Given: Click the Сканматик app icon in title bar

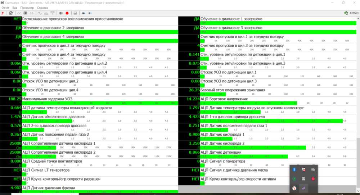Looking at the screenshot, I should pos(2,3).
